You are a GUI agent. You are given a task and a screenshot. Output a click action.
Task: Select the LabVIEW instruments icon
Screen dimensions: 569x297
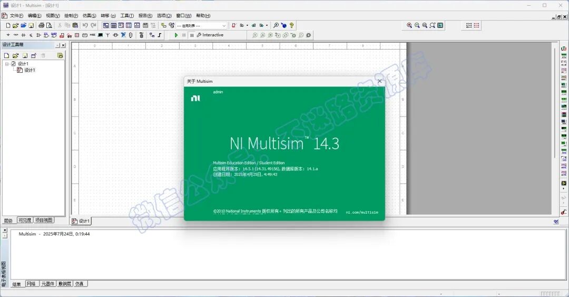[x=564, y=183]
